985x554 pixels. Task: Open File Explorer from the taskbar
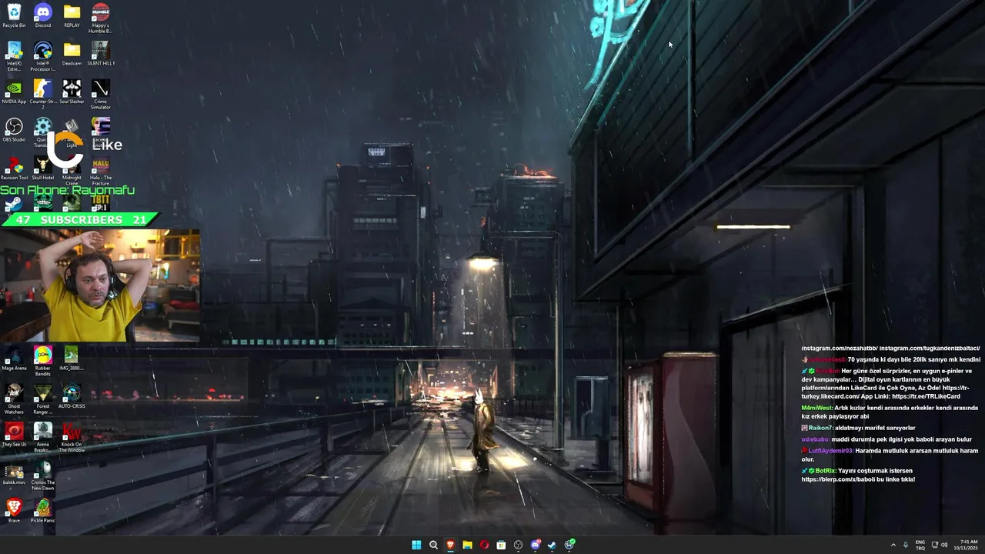[x=467, y=545]
